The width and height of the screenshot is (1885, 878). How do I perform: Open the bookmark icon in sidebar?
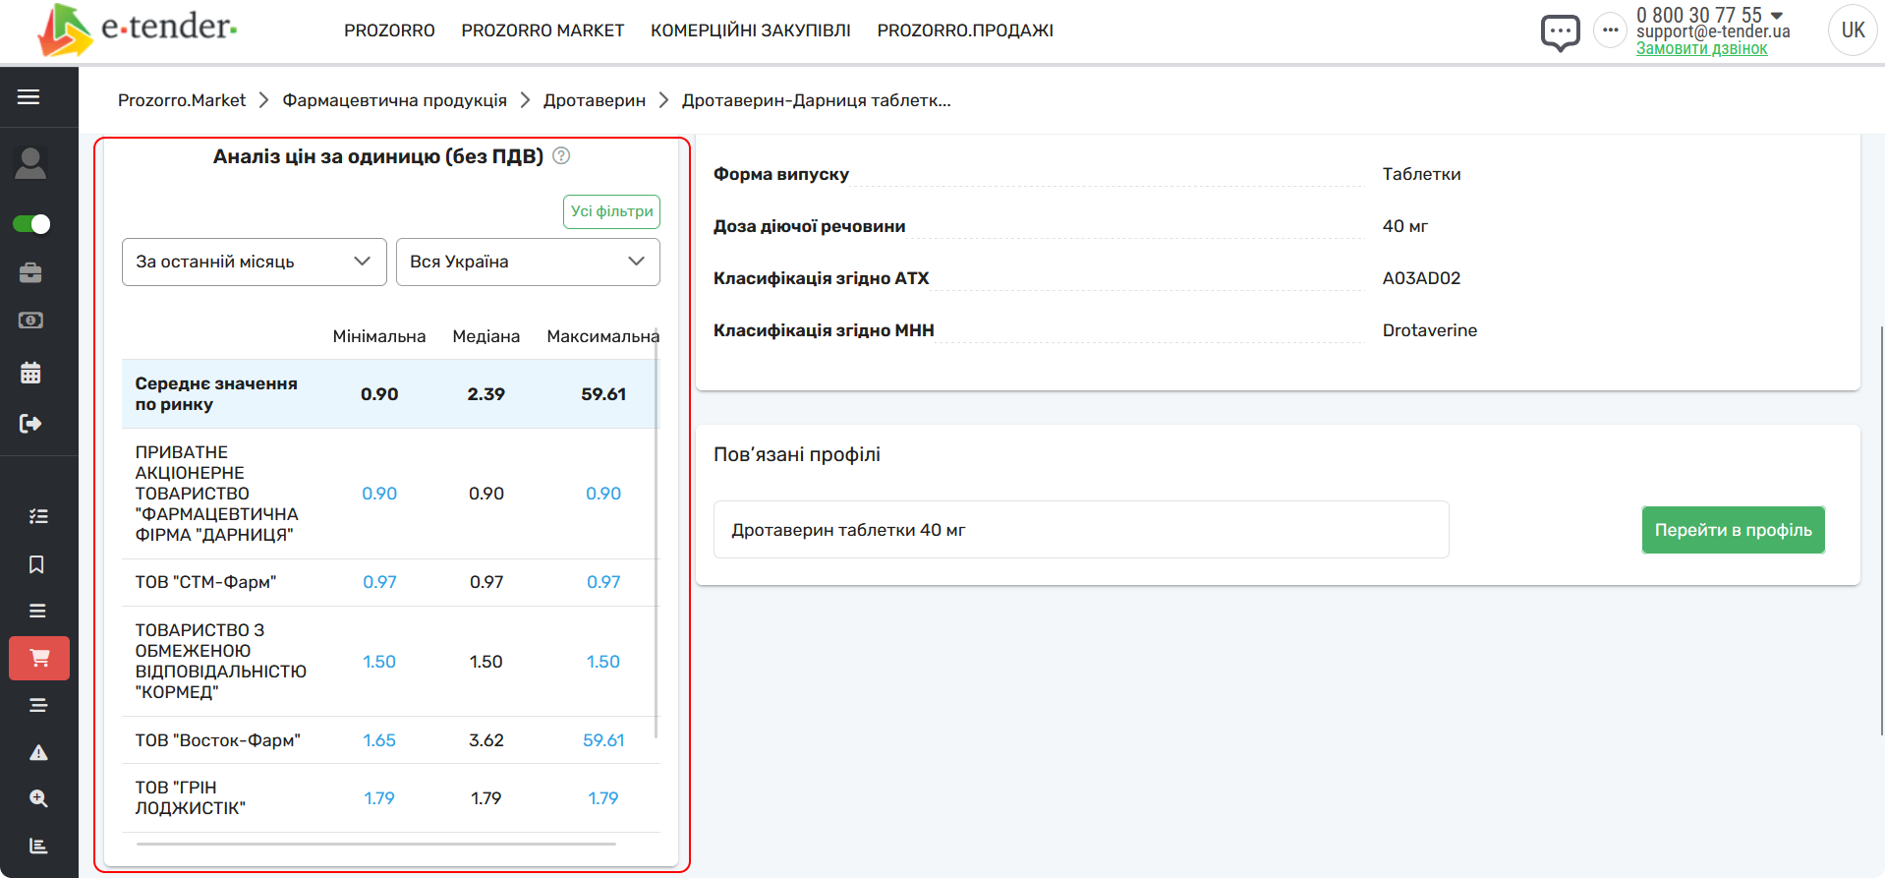click(36, 564)
